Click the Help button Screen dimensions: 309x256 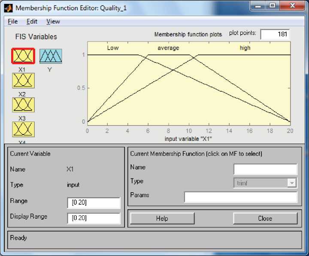coord(162,218)
